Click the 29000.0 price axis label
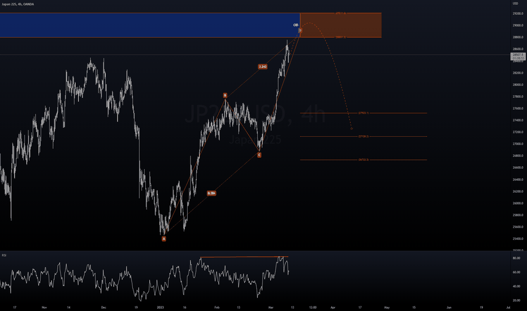This screenshot has width=527, height=311. [518, 25]
